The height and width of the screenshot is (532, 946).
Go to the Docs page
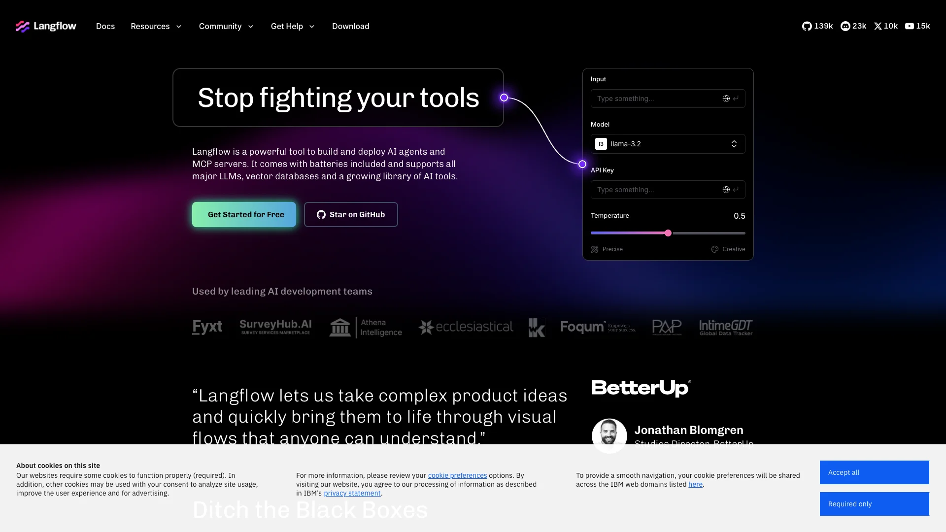click(105, 27)
